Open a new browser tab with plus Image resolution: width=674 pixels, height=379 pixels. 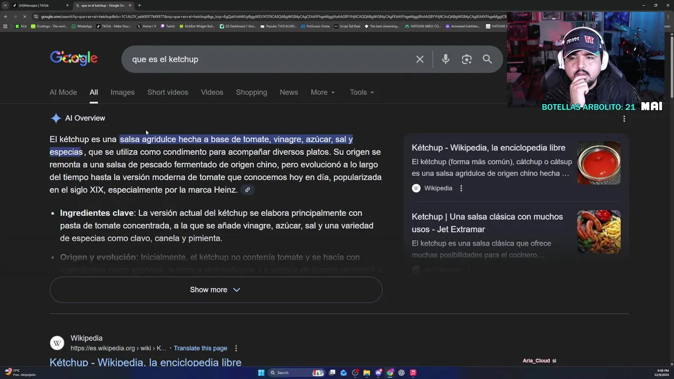pyautogui.click(x=139, y=5)
